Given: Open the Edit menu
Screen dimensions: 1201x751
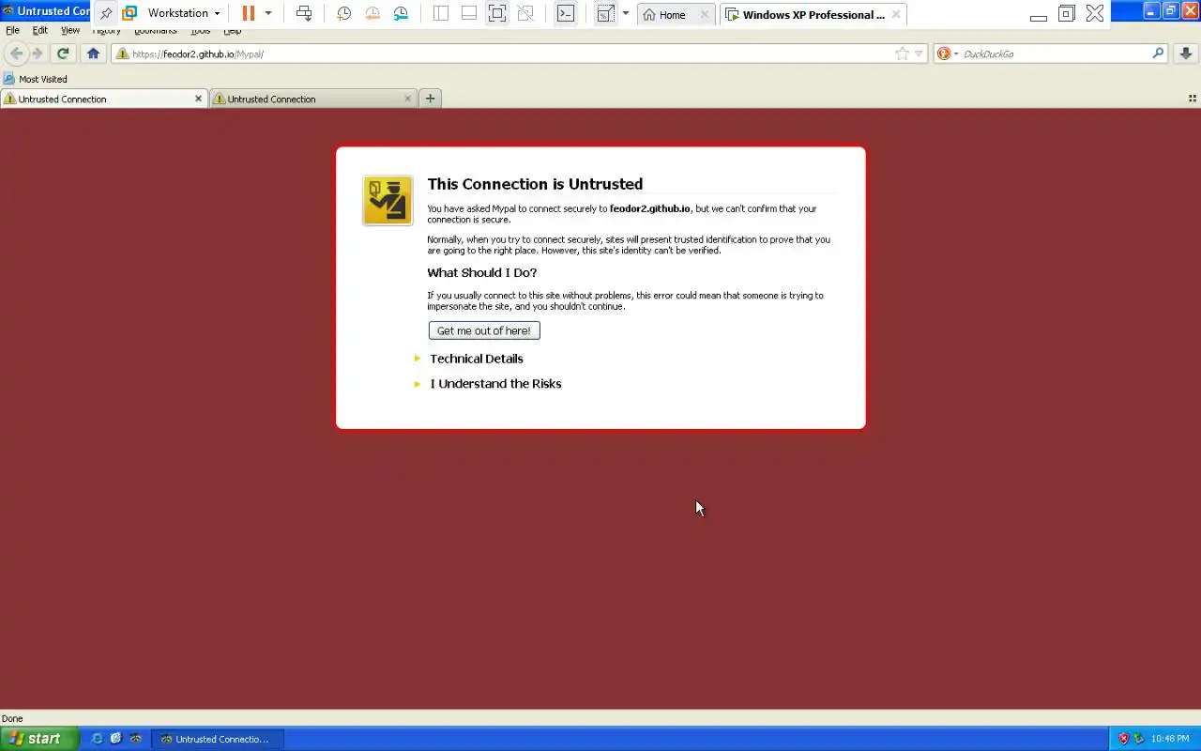Looking at the screenshot, I should [x=40, y=30].
